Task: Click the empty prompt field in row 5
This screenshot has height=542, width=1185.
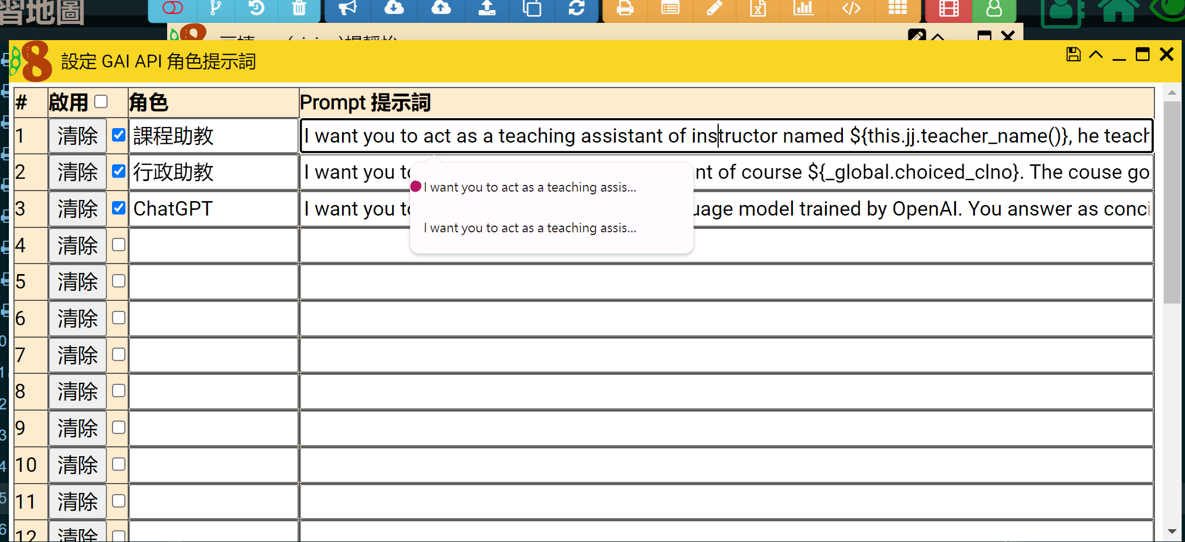Action: [x=726, y=282]
